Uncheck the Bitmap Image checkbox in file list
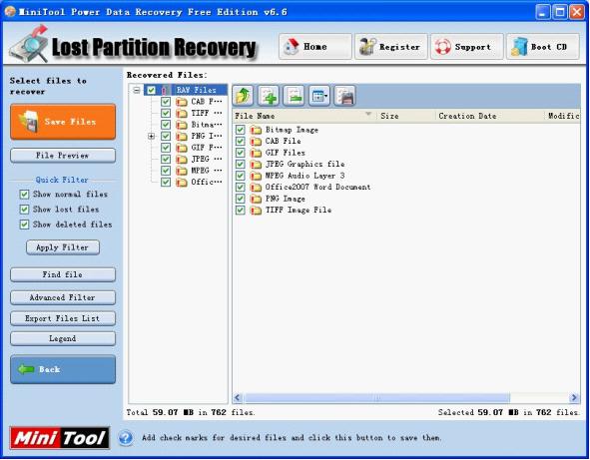 pyautogui.click(x=240, y=130)
